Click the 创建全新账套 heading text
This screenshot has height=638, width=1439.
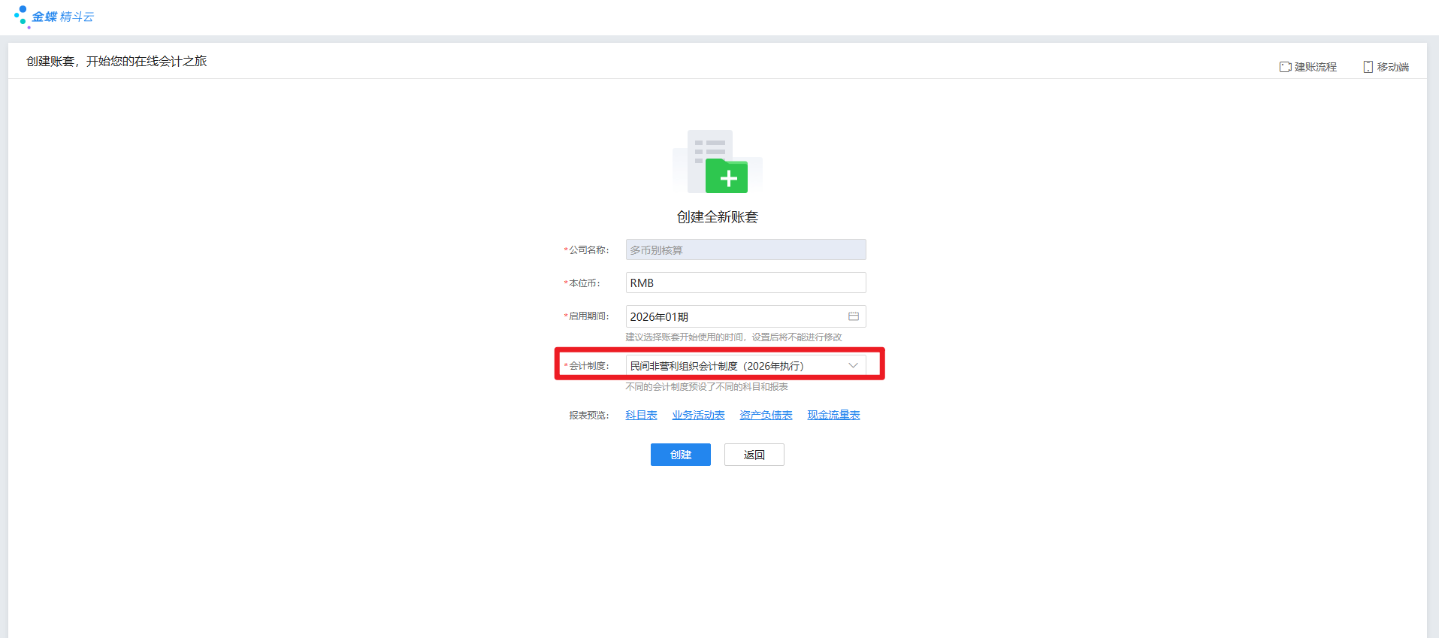pyautogui.click(x=717, y=217)
